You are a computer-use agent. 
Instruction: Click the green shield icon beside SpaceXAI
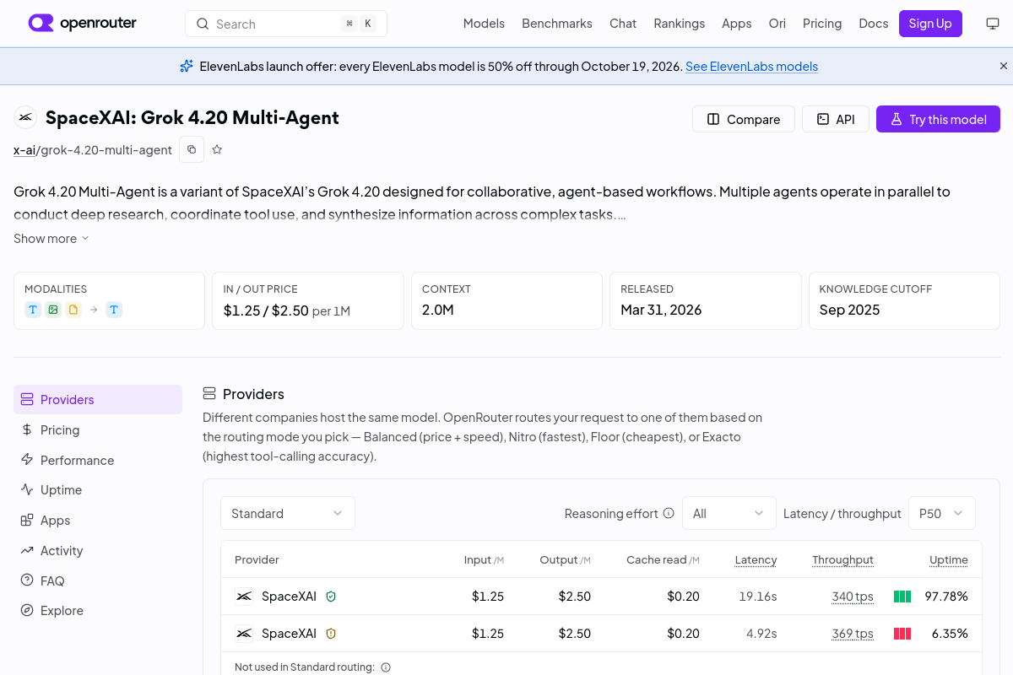click(x=331, y=597)
